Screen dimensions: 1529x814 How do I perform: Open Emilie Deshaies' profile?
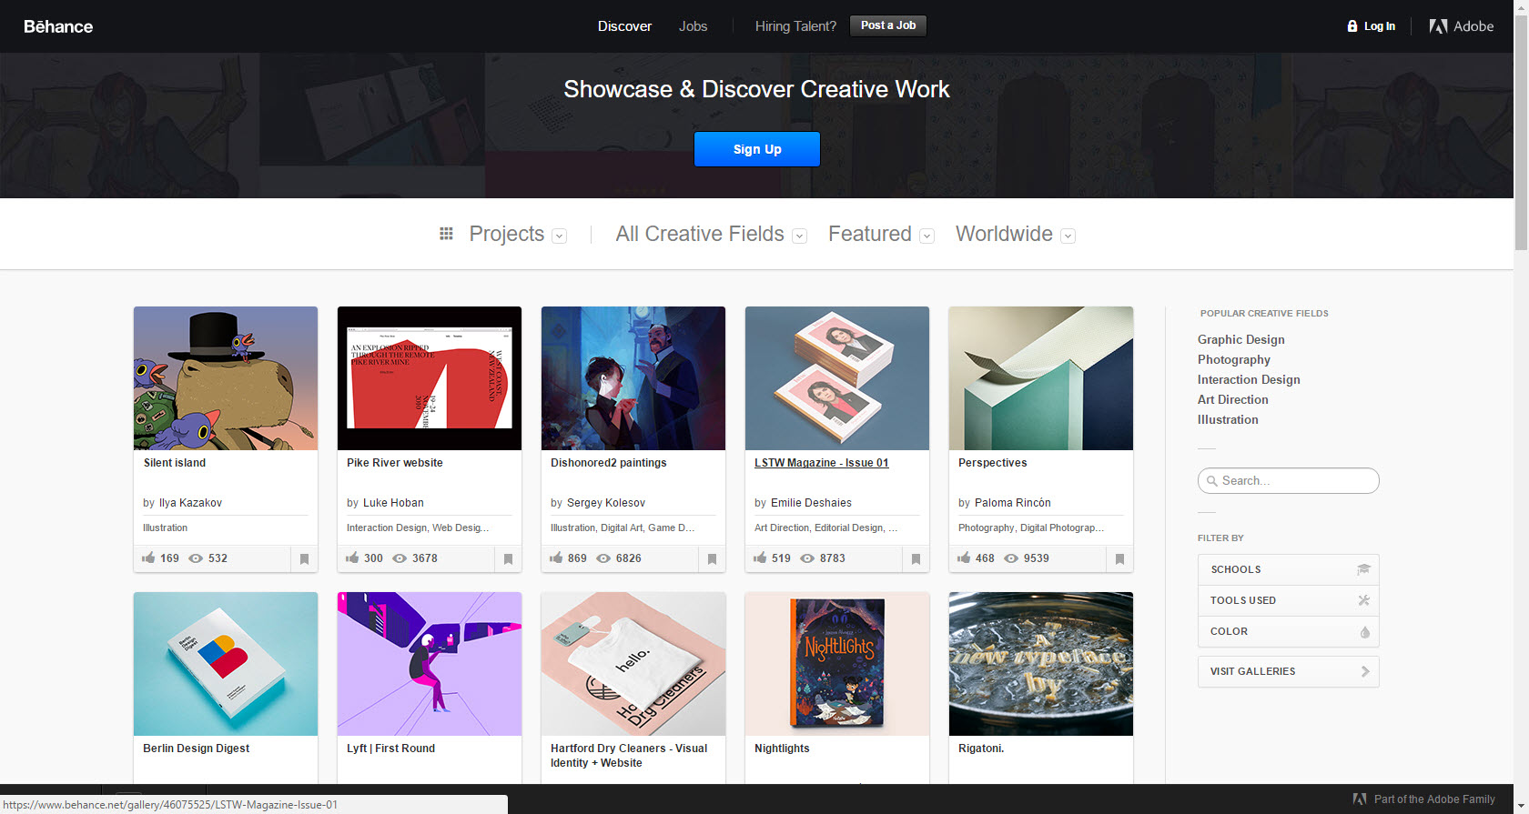click(x=811, y=503)
